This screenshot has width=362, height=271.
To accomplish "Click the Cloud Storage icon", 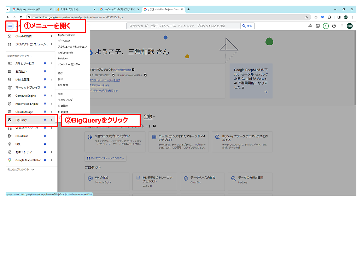I will 10,112.
